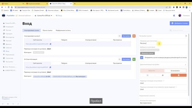
Task: Open Переменные section in sidebar
Action: (9, 55)
